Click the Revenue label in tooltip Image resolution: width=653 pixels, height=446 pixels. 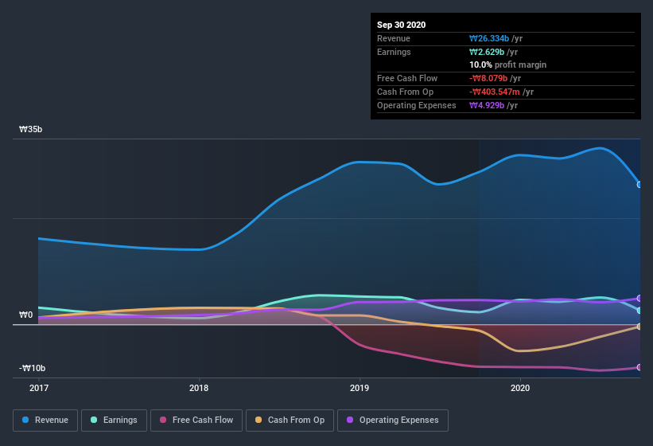coord(394,38)
